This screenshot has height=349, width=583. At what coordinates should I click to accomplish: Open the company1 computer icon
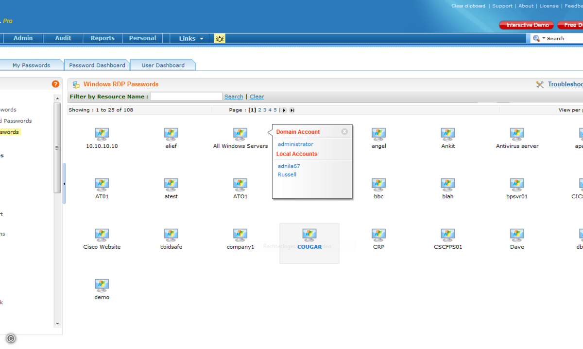240,235
